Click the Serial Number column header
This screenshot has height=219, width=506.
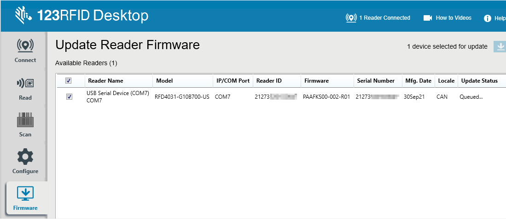(376, 81)
